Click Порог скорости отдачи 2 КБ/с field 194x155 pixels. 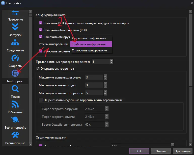click(95, 117)
